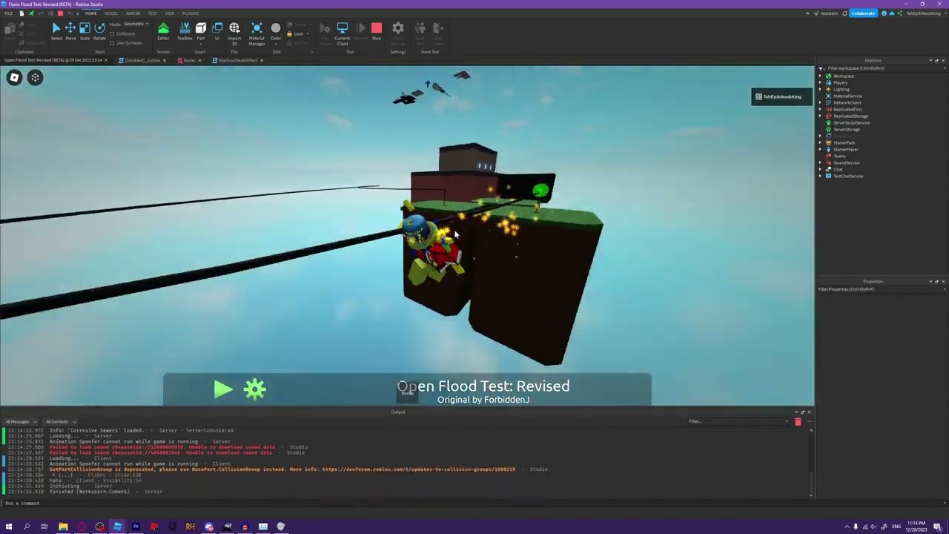
Task: Open the UI editor button
Action: (217, 30)
